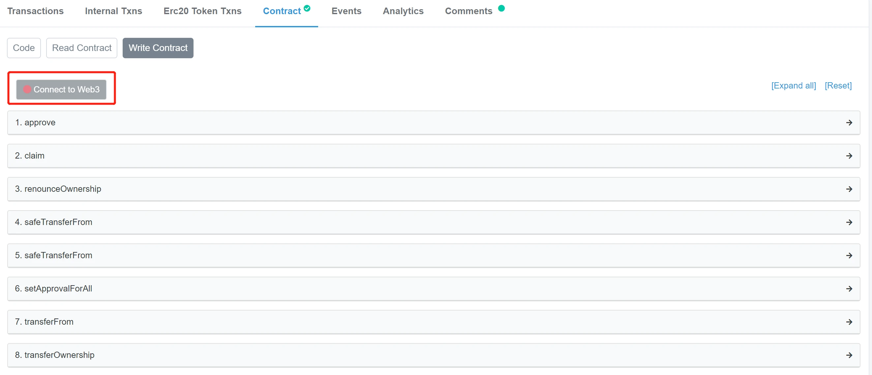Click the Expand all link
The width and height of the screenshot is (872, 375).
pyautogui.click(x=793, y=86)
